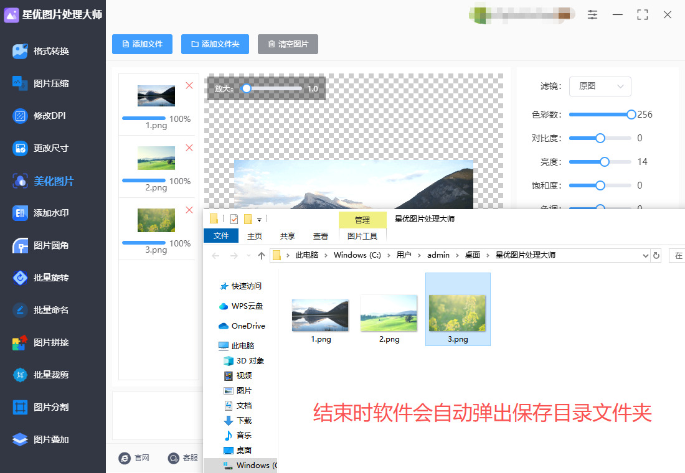Screen dimensions: 685x473
Task: Select the 2.png thumbnail in the app list
Action: (x=156, y=157)
